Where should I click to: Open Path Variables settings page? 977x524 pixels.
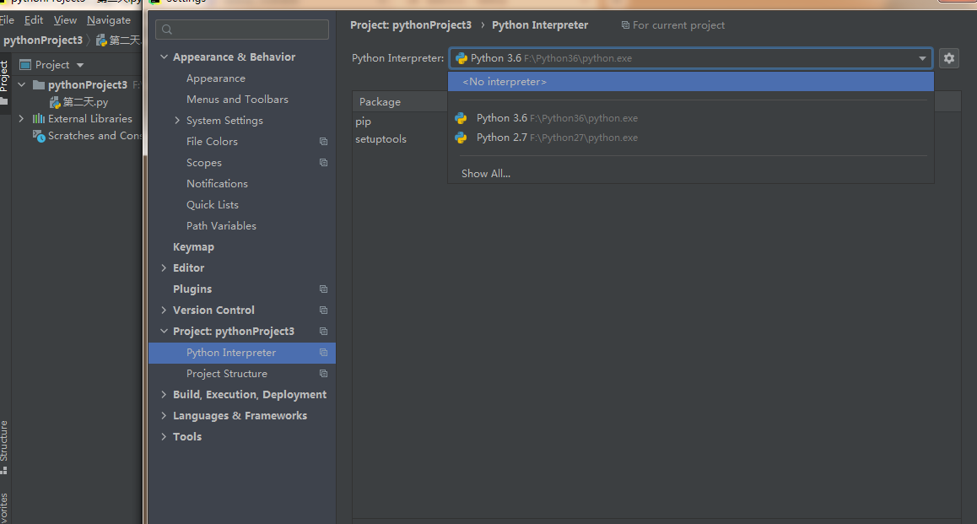(x=221, y=226)
